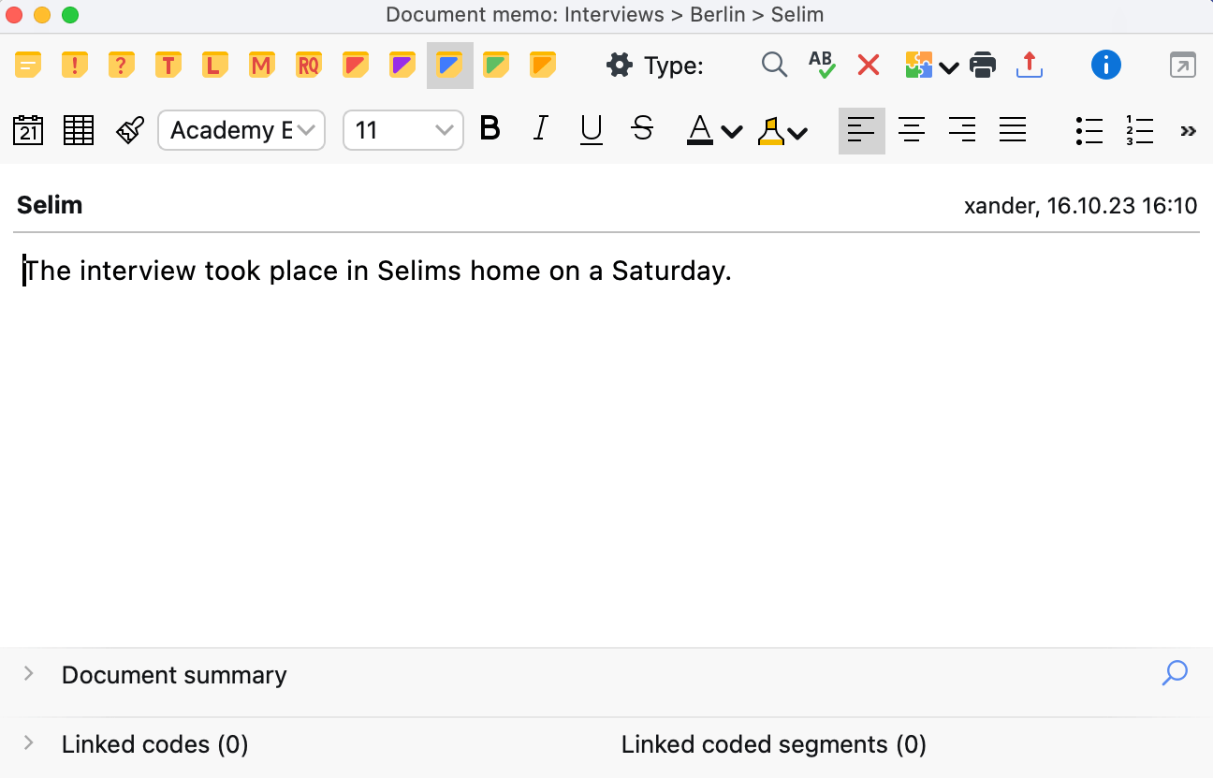Open the Academy font dropdown
Screen dimensions: 1213x778
(x=241, y=130)
